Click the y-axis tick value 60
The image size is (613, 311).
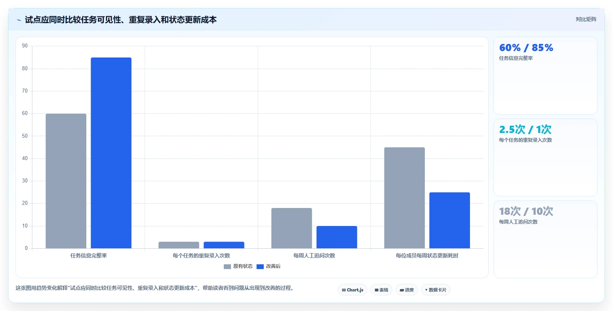25,113
